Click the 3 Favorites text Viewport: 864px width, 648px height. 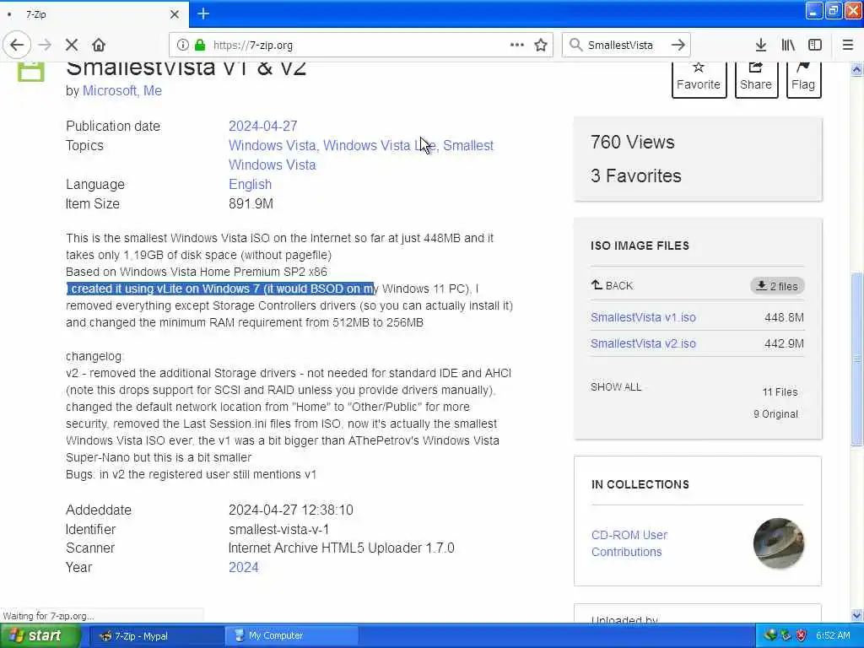click(636, 176)
